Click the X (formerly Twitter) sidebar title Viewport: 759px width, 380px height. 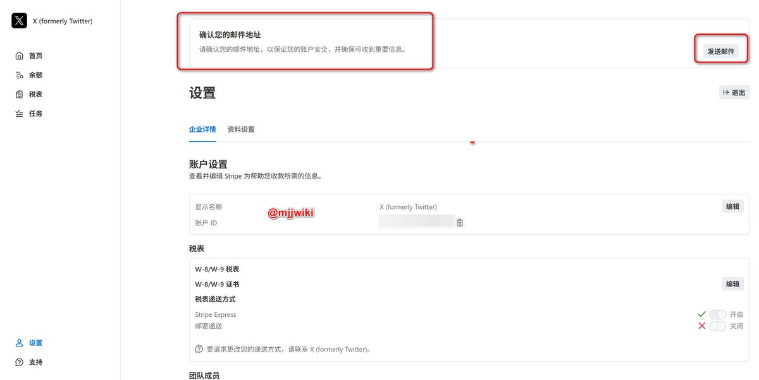(x=63, y=21)
